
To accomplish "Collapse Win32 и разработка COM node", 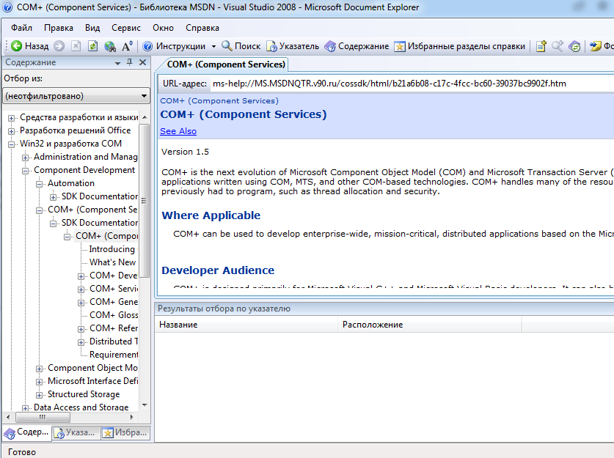I will pos(11,144).
